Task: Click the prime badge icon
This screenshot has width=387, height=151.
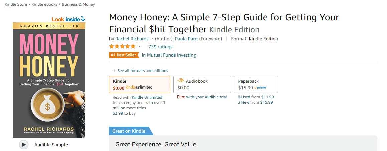Action: coord(260,87)
